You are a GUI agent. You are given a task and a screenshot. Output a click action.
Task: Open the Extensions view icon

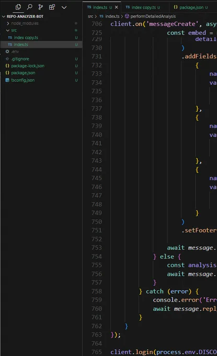click(x=52, y=7)
